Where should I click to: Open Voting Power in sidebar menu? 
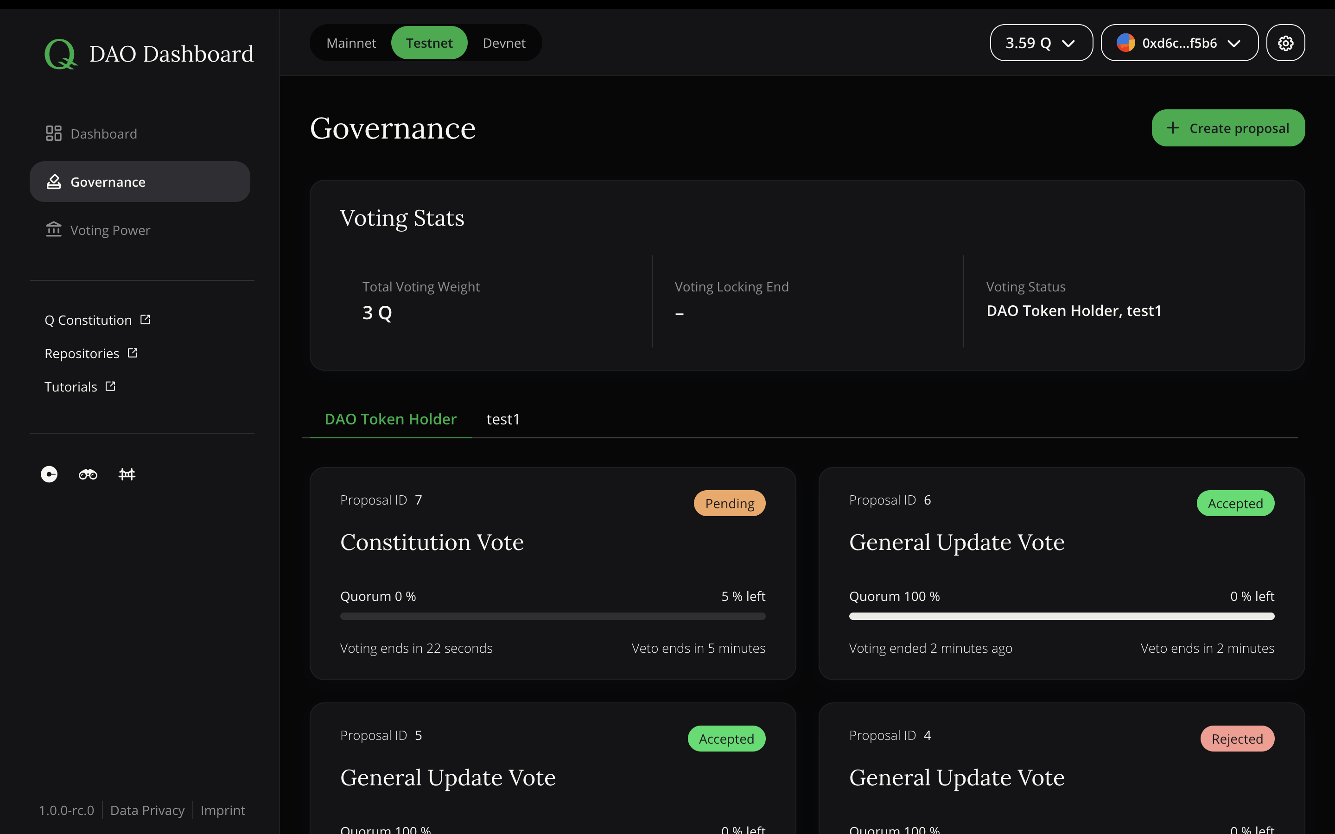pos(110,230)
